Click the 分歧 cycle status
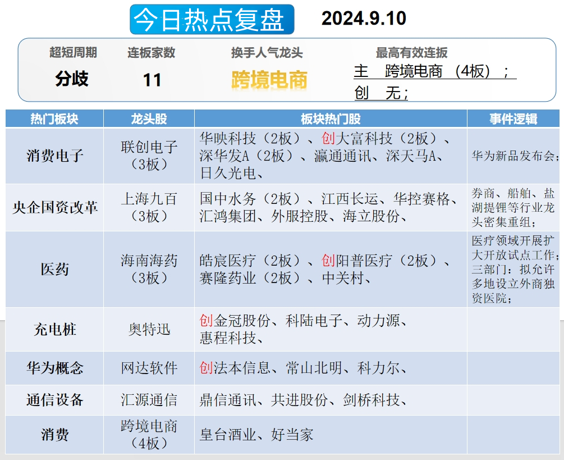 tap(72, 79)
